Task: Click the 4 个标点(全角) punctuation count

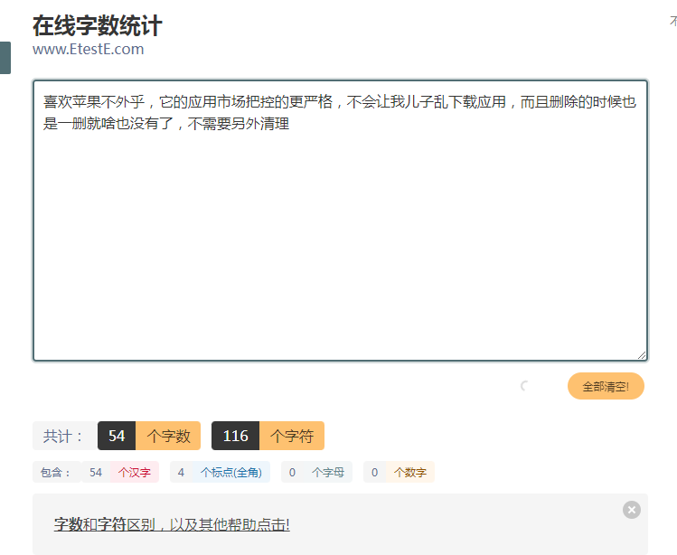Action: (x=220, y=472)
